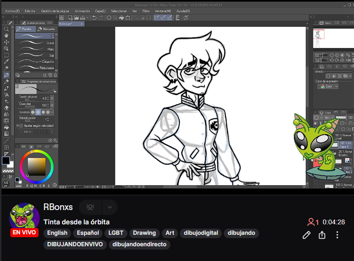This screenshot has width=354, height=261.
Task: Open the Suavizado anti-aliasing dropdown
Action: 52,112
